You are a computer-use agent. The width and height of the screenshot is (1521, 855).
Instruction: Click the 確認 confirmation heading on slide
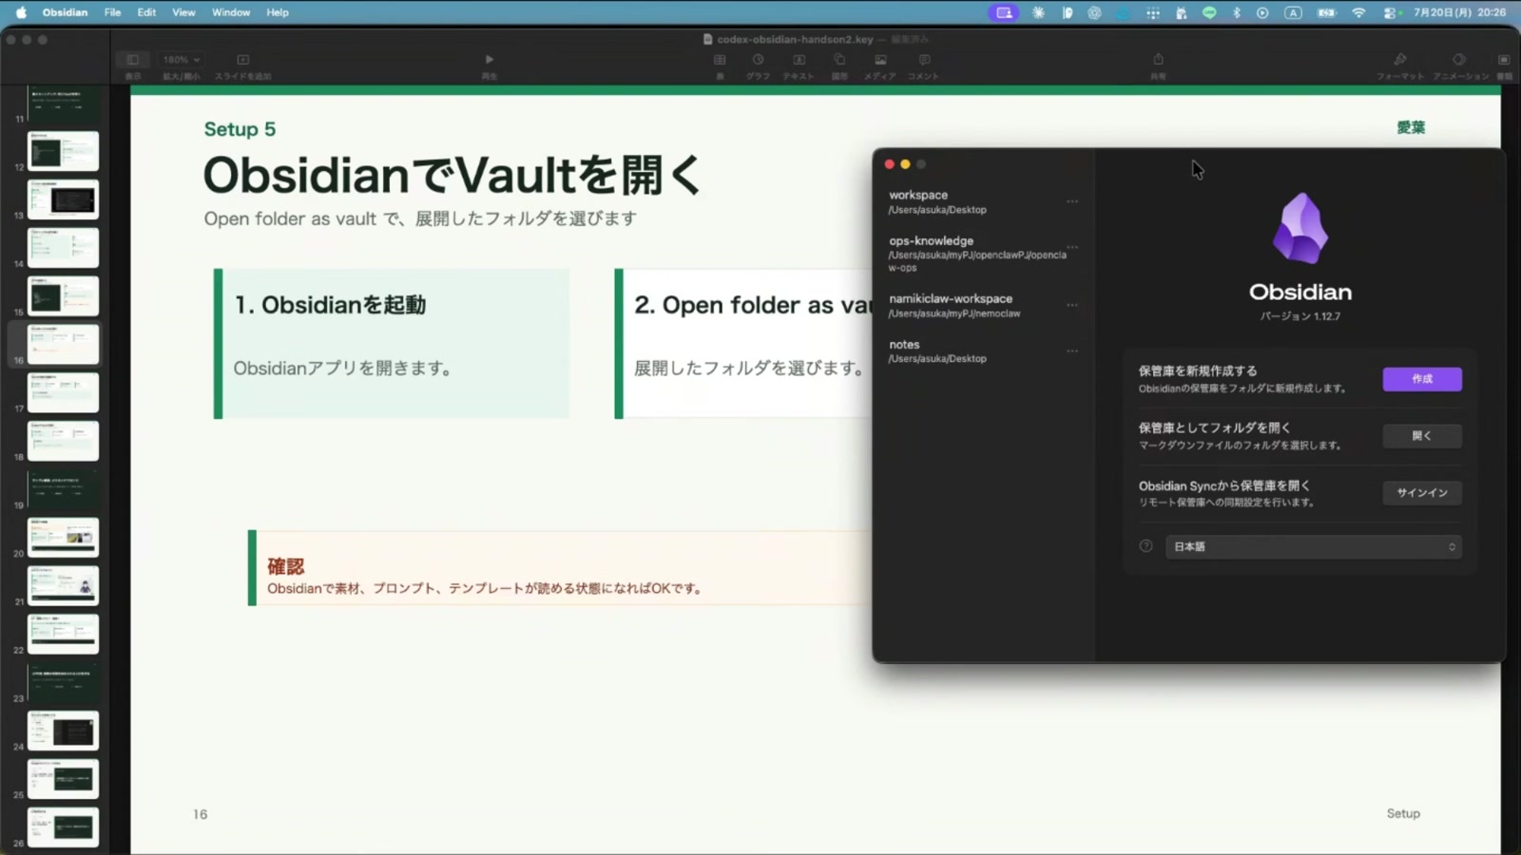click(285, 566)
